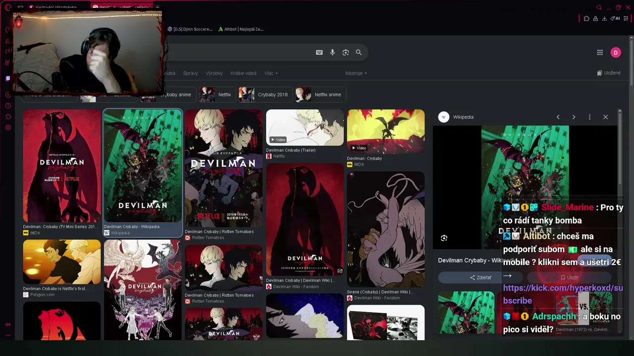
Task: Open the browser downloads icon
Action: coord(604,18)
